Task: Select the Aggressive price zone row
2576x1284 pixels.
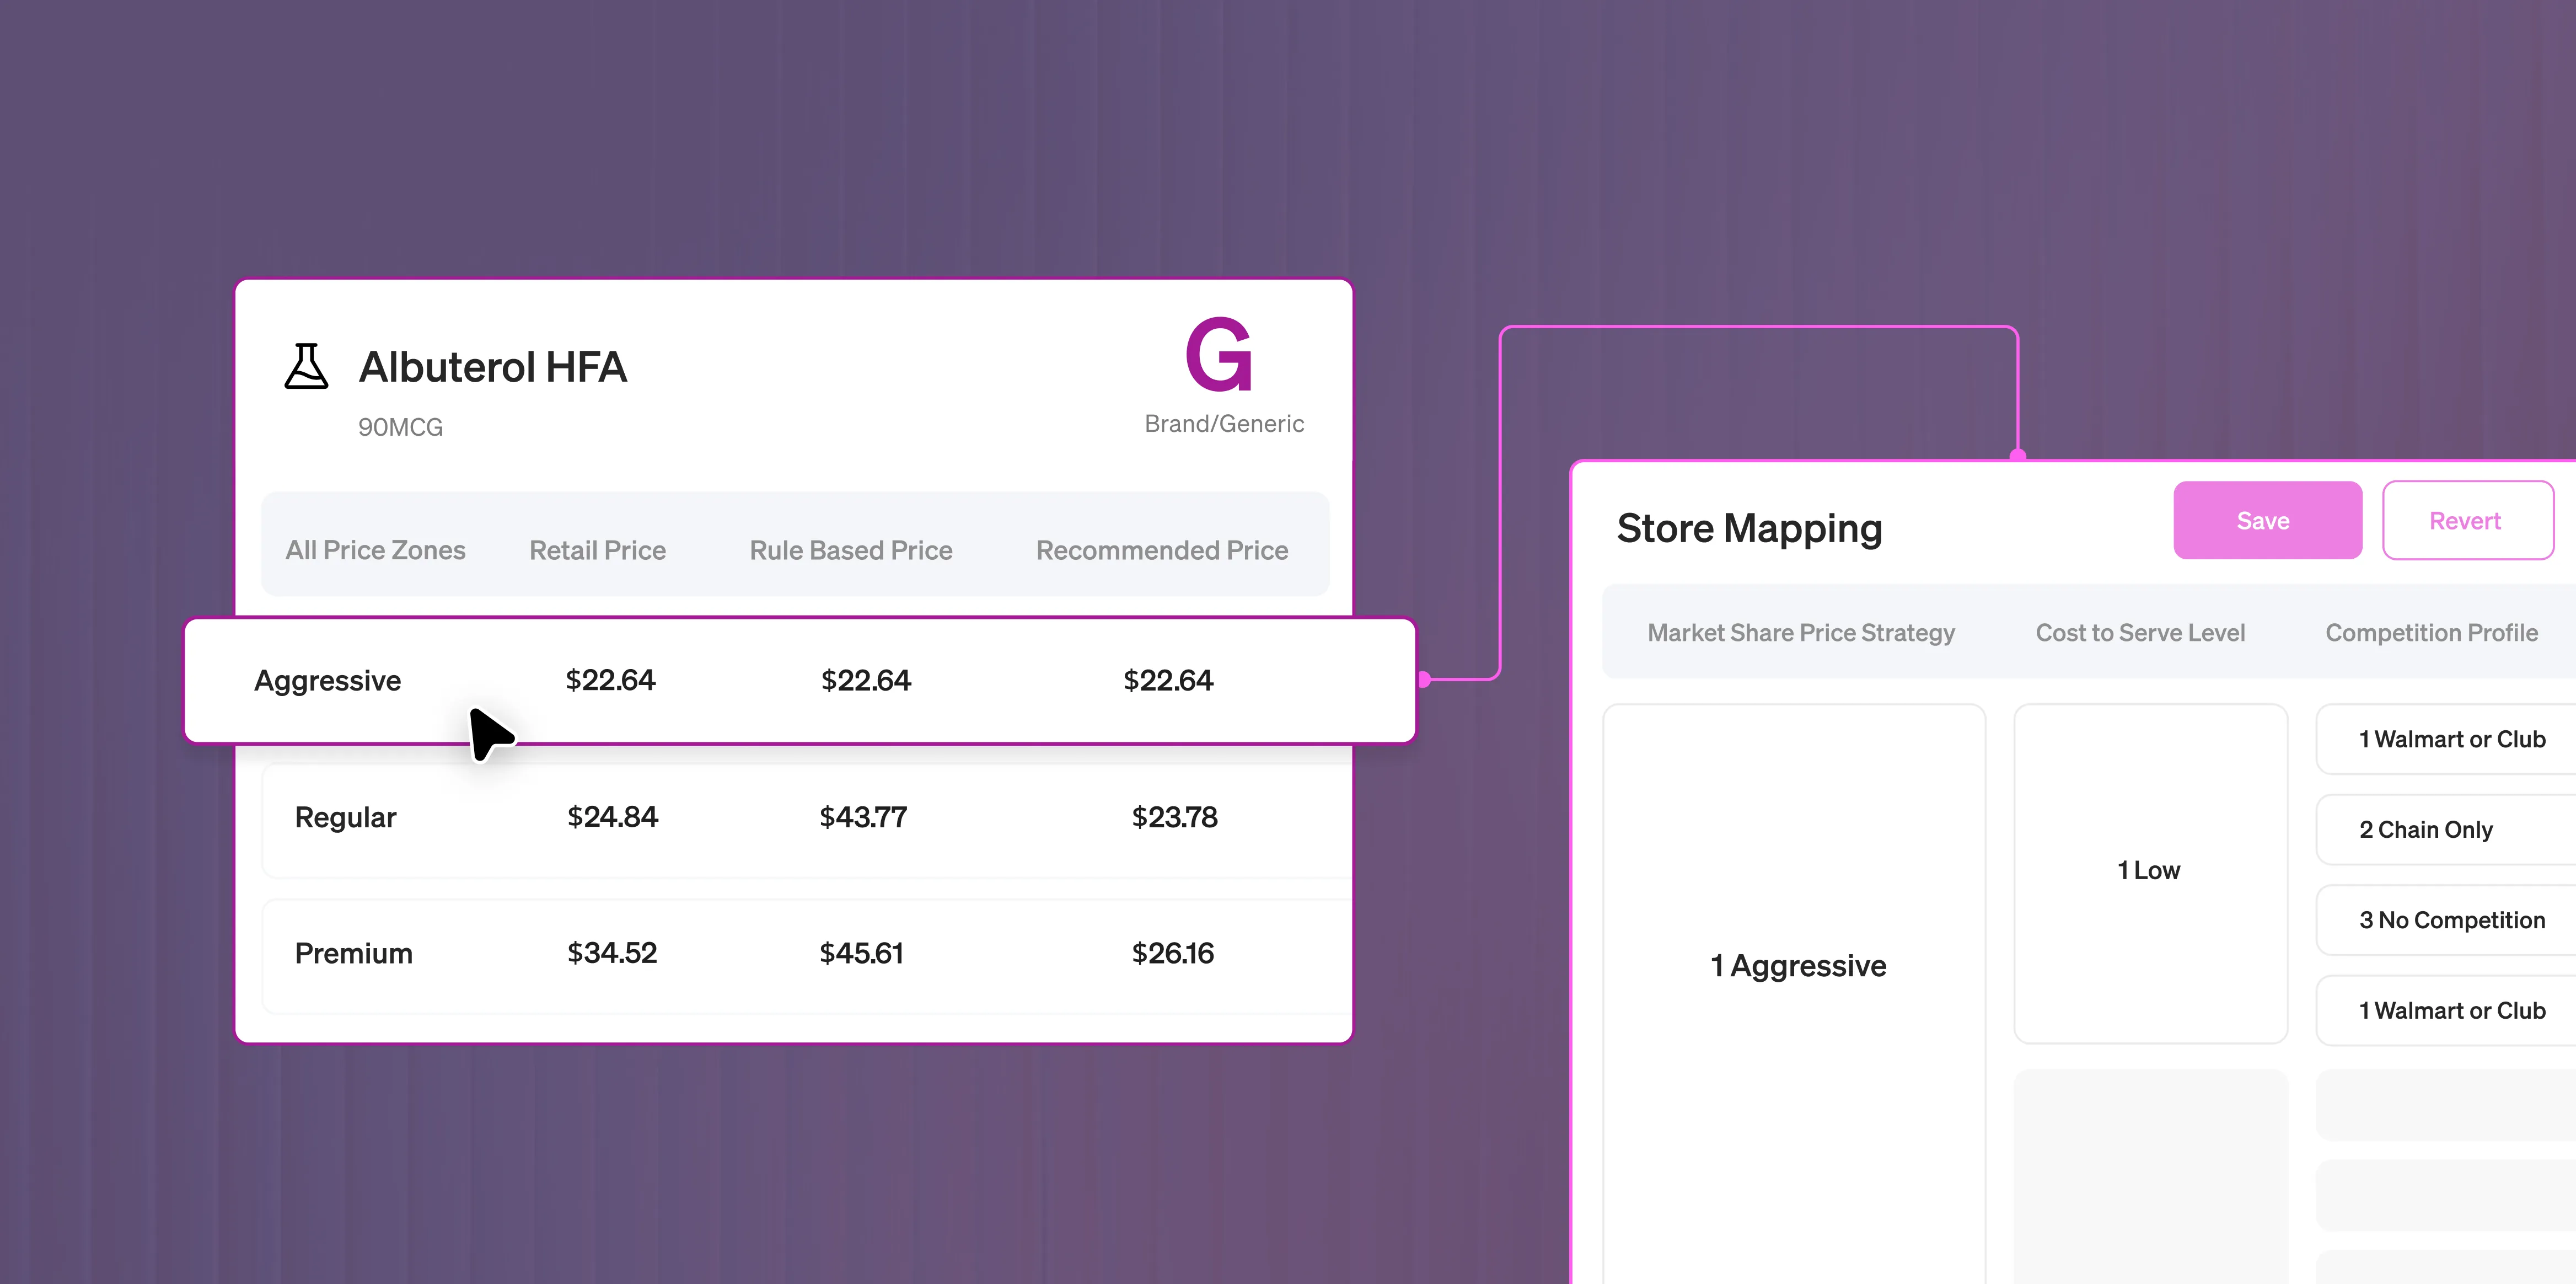Action: 328,681
